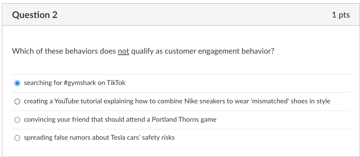Click the '1 pts' point value
This screenshot has width=360, height=157.
click(341, 15)
